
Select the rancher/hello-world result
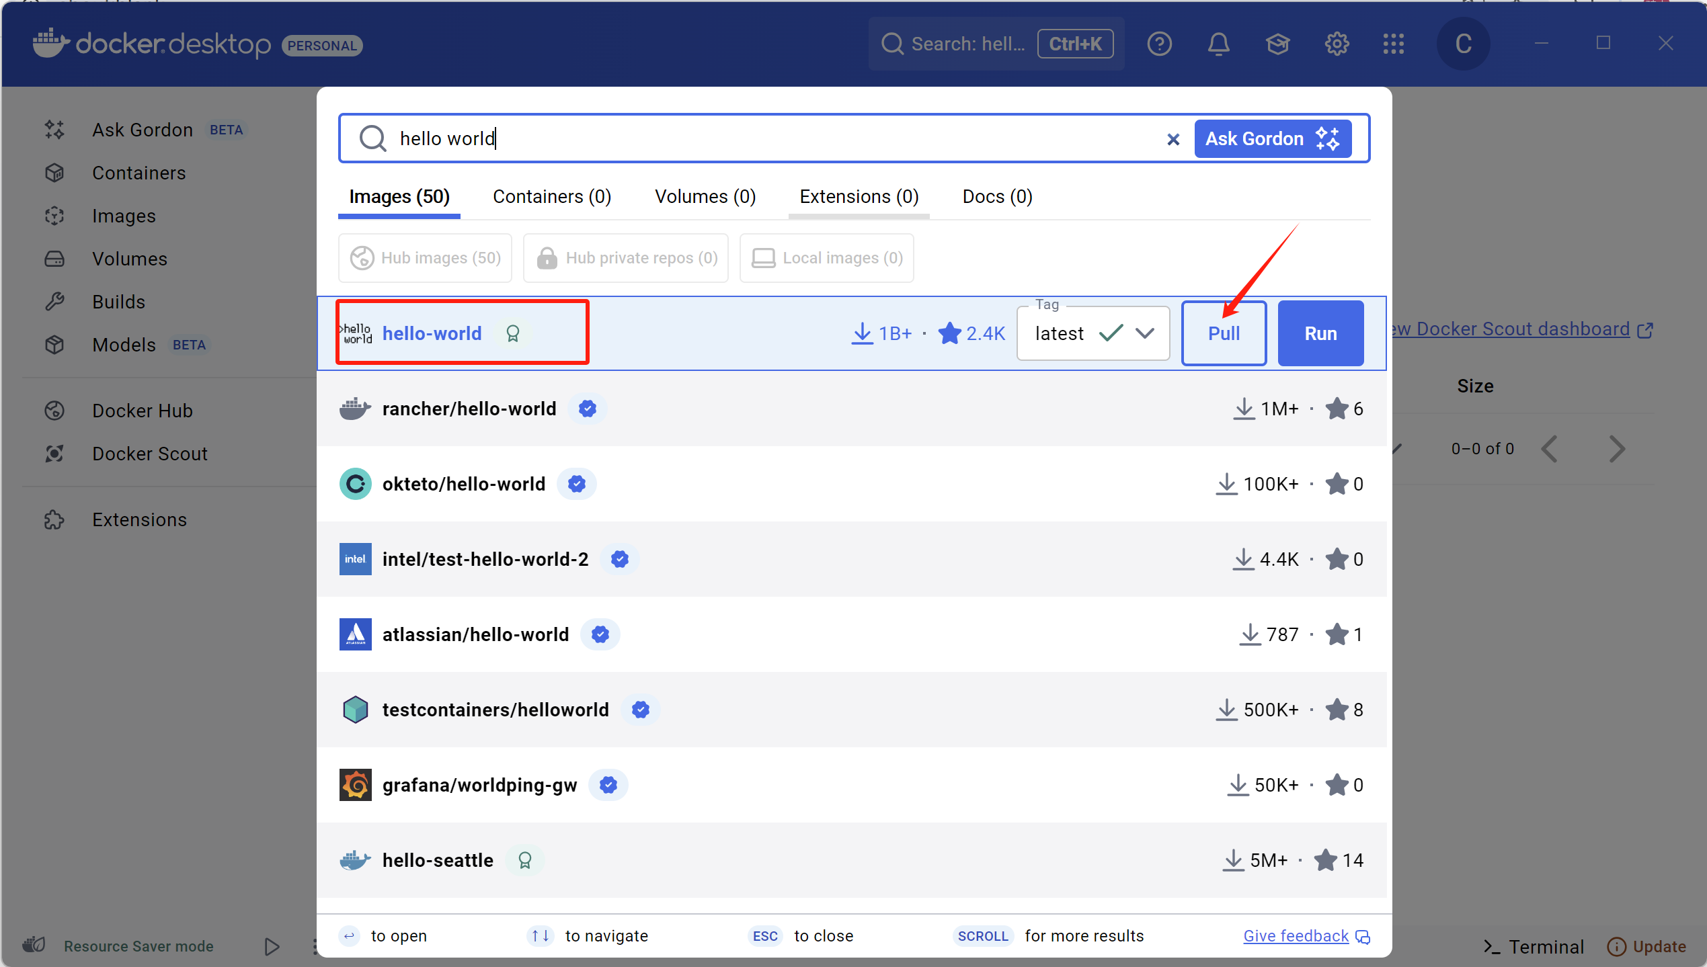[x=469, y=409]
